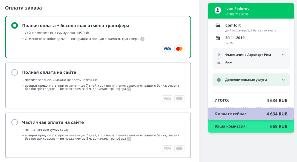Click the Mastercard logo in the selected option
The width and height of the screenshot is (297, 162).
[x=179, y=49]
